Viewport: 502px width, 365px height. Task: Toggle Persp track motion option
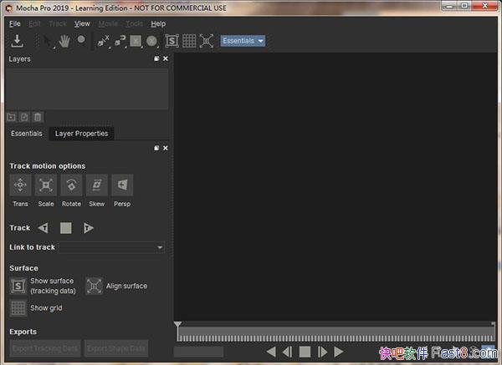click(122, 185)
